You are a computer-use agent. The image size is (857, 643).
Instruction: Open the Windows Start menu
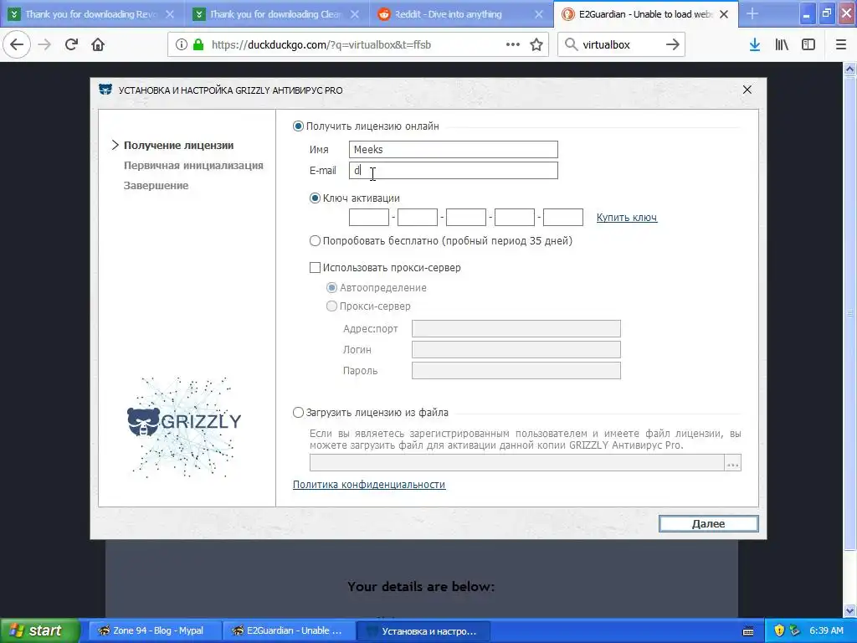click(40, 630)
